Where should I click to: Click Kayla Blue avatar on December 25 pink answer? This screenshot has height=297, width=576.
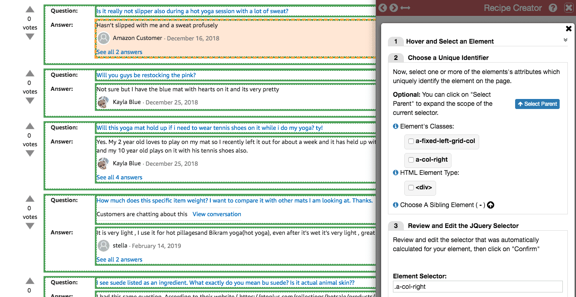103,102
